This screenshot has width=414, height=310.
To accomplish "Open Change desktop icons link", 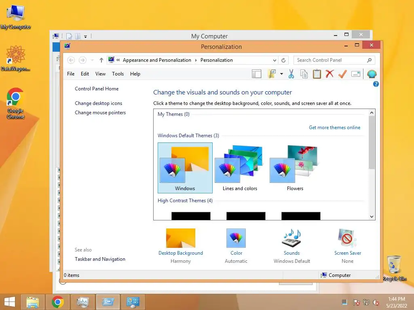I will (99, 103).
